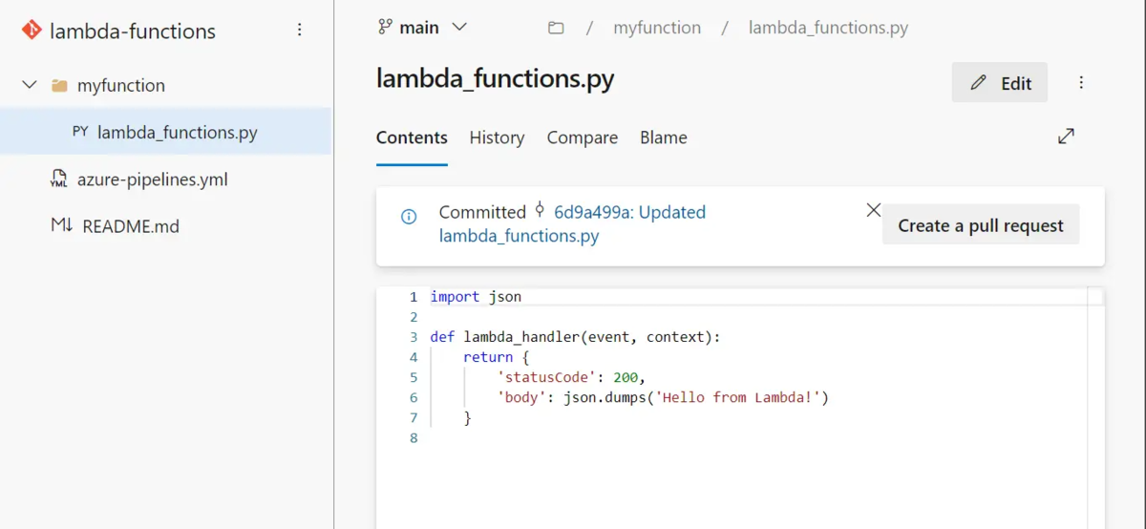
Task: Click the root folder breadcrumb icon
Action: 556,28
